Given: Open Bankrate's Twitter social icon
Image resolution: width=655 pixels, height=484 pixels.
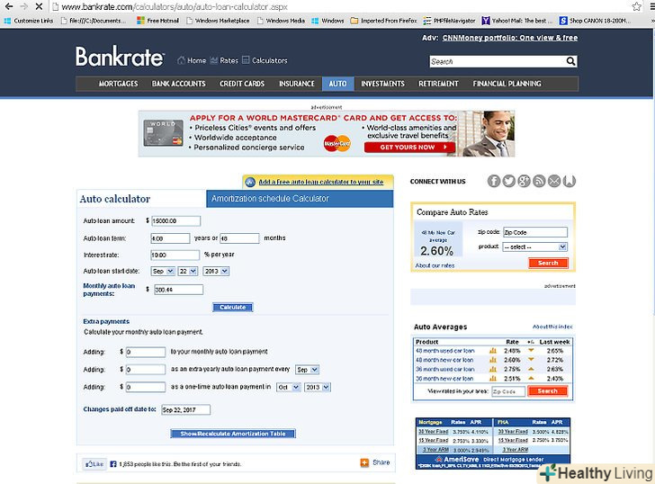Looking at the screenshot, I should click(509, 181).
